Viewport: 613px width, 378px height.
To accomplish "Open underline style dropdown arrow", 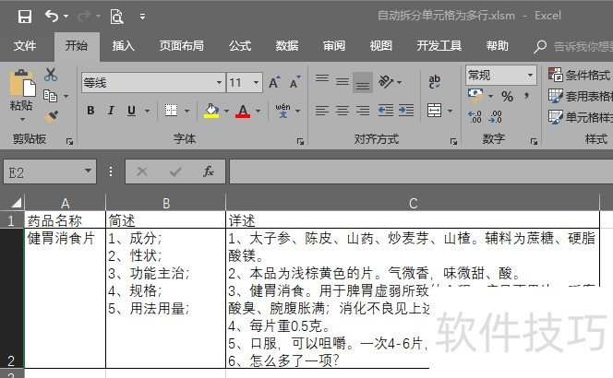I will pyautogui.click(x=147, y=111).
